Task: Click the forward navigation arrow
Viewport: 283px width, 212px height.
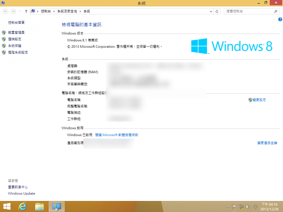Action: 13,11
